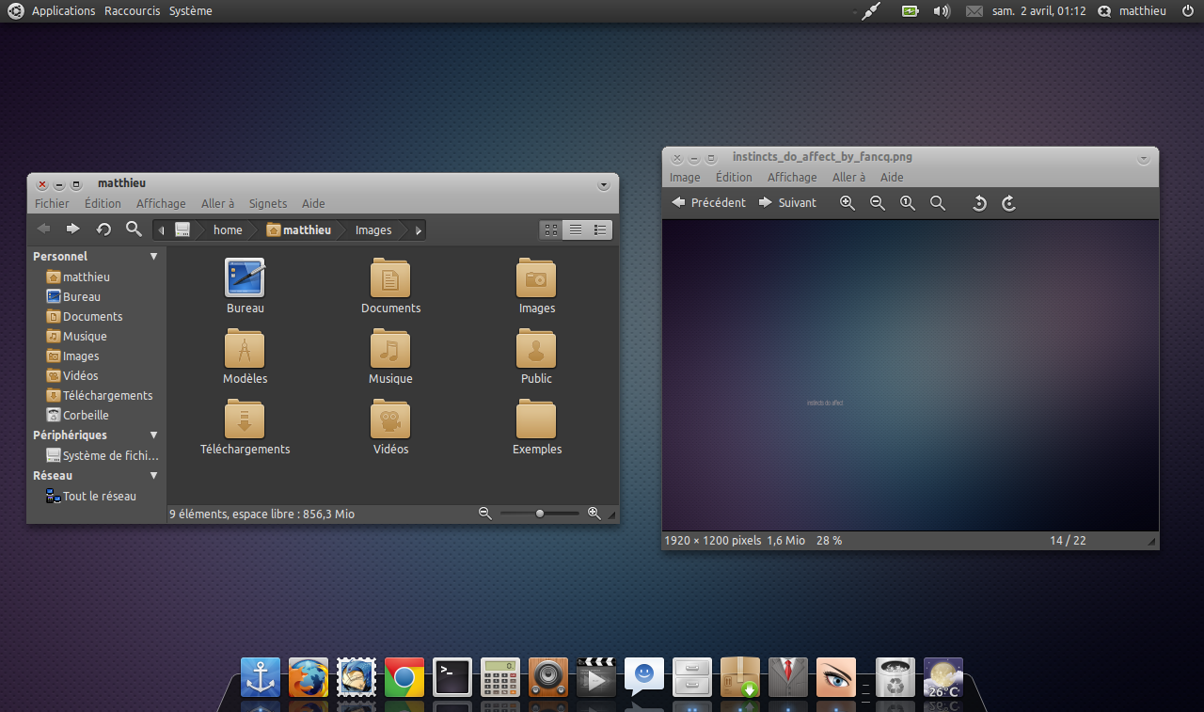
Task: Adjust the icon zoom slider in status bar
Action: click(x=540, y=514)
